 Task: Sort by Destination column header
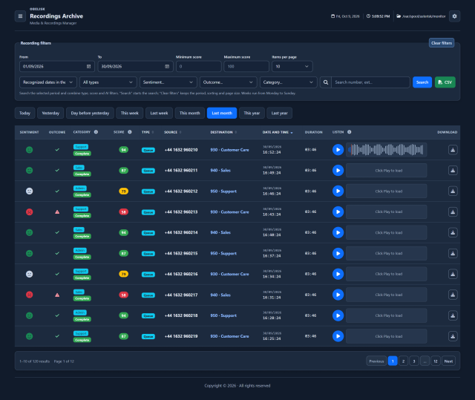point(223,132)
